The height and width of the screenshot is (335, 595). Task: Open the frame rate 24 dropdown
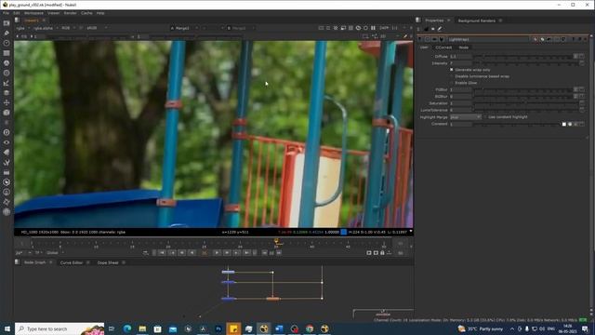tap(23, 253)
